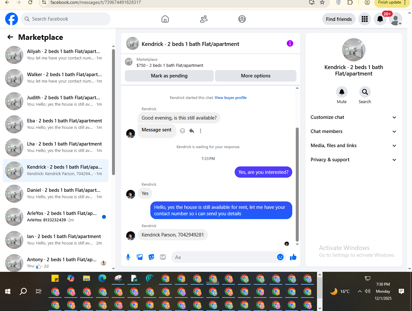Viewport: 412px width, 311px height.
Task: Open Windows Task View
Action: click(39, 291)
